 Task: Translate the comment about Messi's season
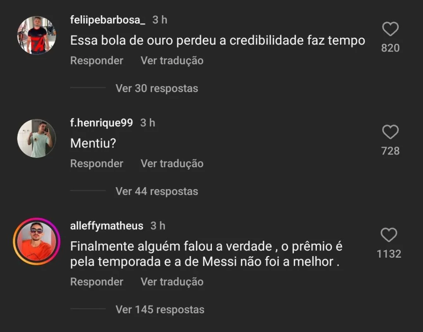172,282
